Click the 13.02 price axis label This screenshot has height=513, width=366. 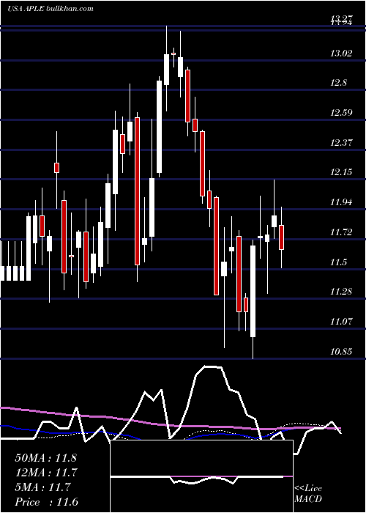[341, 53]
